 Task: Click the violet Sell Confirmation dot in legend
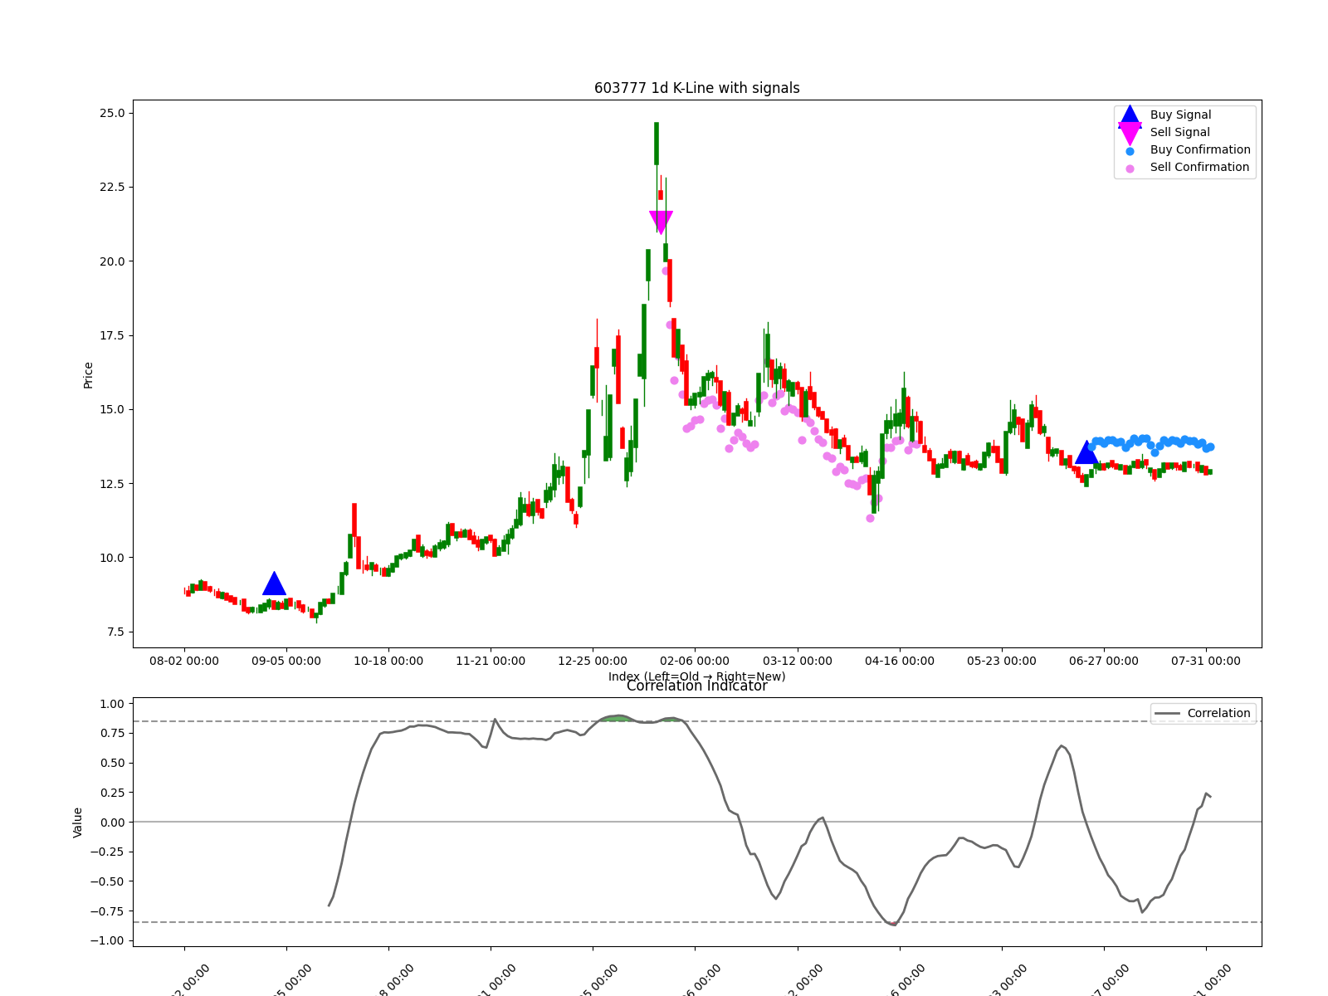[x=1130, y=168]
